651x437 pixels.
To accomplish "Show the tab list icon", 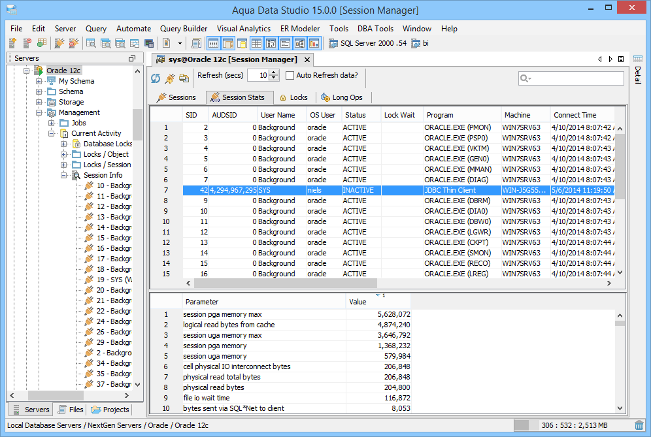I will click(x=621, y=59).
